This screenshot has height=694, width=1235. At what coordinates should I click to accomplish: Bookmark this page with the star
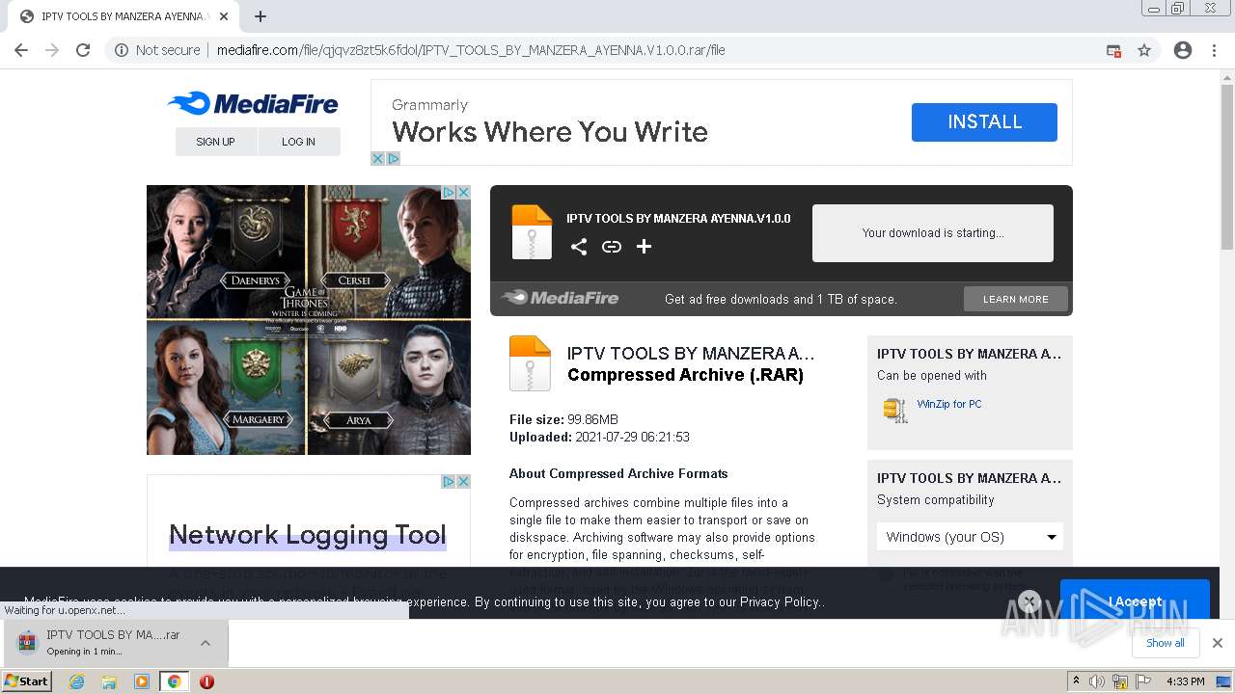1144,50
